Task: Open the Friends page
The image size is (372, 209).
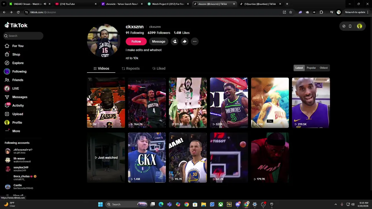Action: coord(17,80)
